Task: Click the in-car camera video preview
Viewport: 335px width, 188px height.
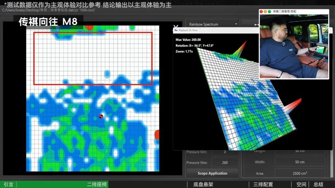Action: pos(294,46)
